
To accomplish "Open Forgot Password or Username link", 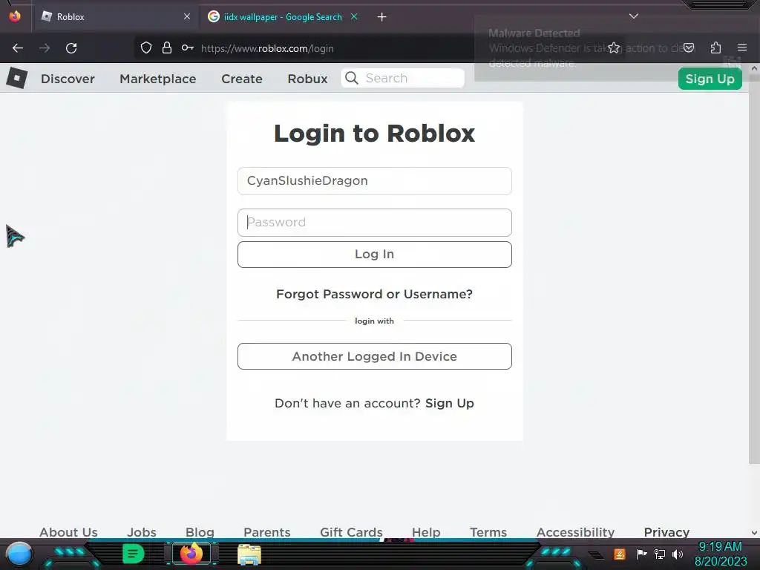I will point(374,294).
